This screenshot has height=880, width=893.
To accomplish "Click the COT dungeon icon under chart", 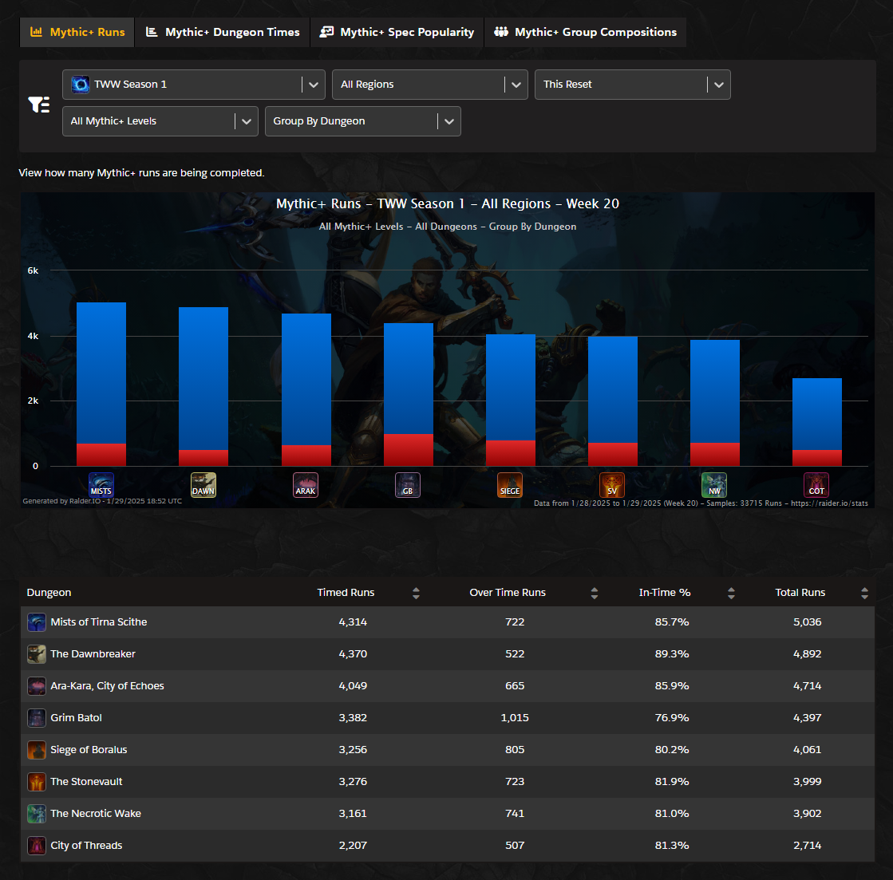I will point(816,484).
